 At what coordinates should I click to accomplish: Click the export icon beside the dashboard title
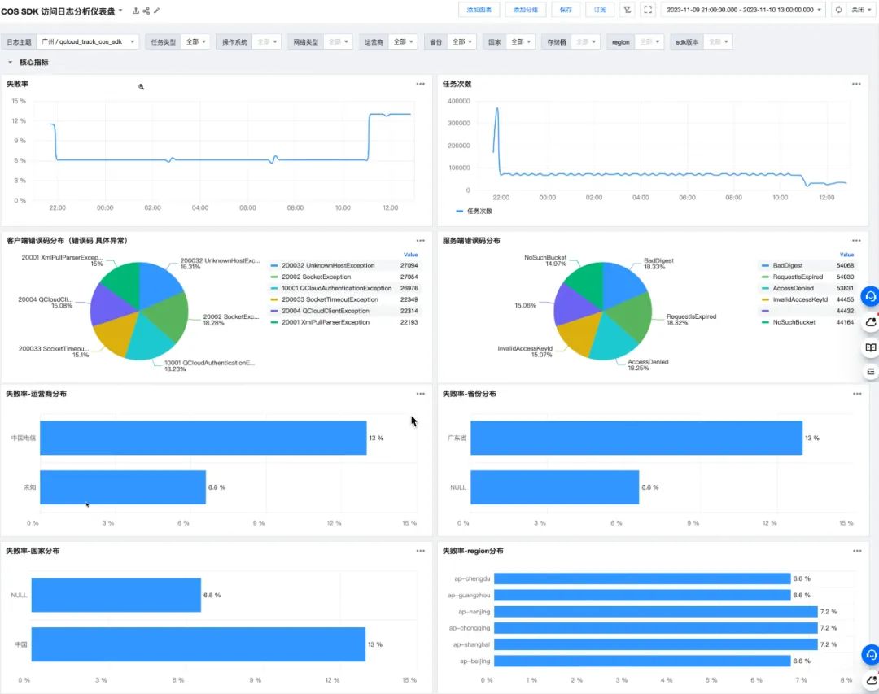tap(136, 11)
